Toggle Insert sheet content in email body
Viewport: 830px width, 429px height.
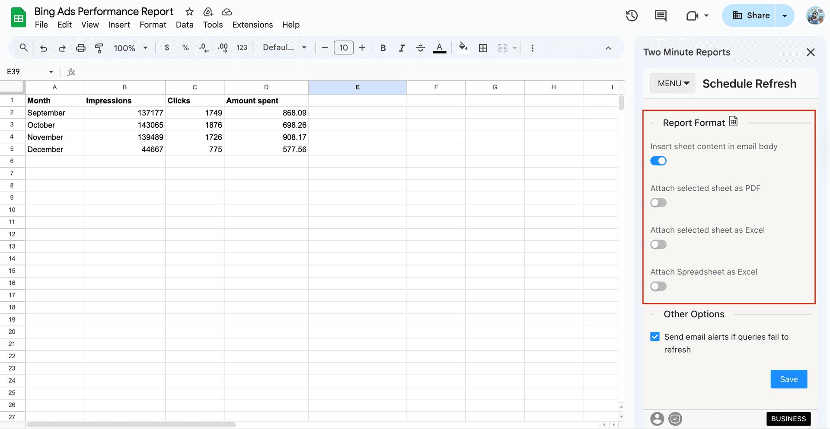(658, 161)
